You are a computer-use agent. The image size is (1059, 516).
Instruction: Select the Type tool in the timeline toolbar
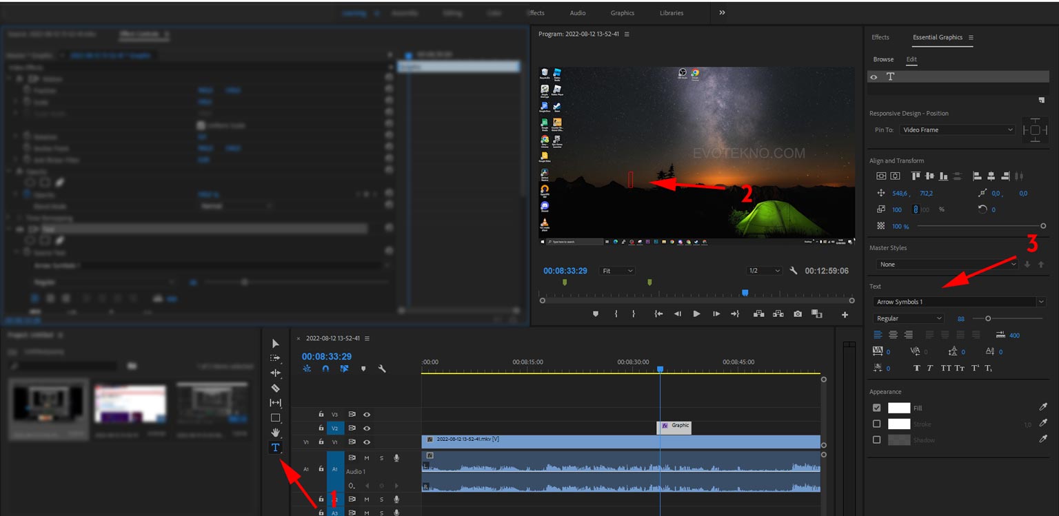click(x=275, y=447)
